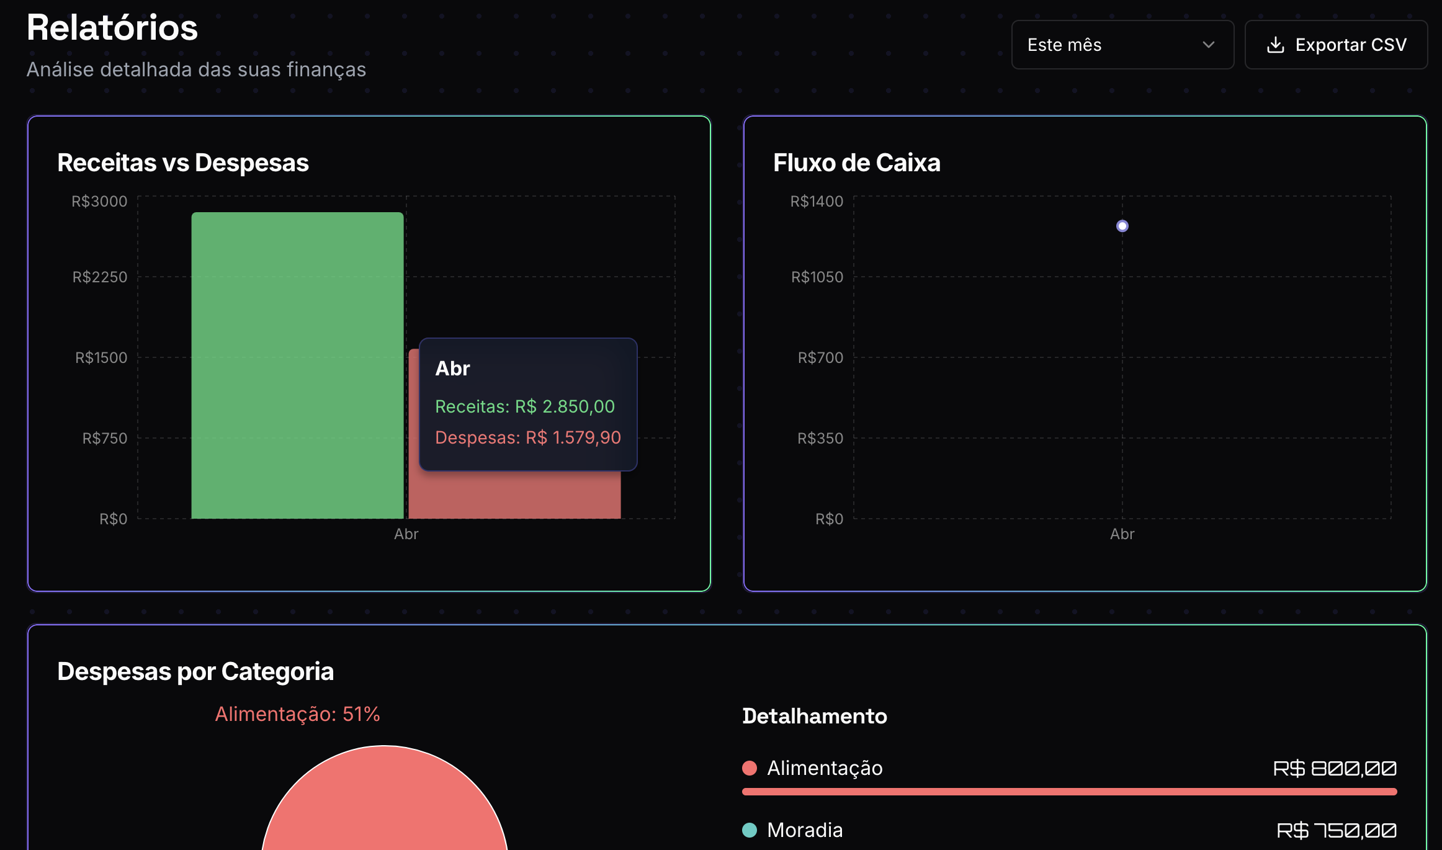The image size is (1442, 850).
Task: Click the download icon in Exportar CSV
Action: tap(1275, 45)
